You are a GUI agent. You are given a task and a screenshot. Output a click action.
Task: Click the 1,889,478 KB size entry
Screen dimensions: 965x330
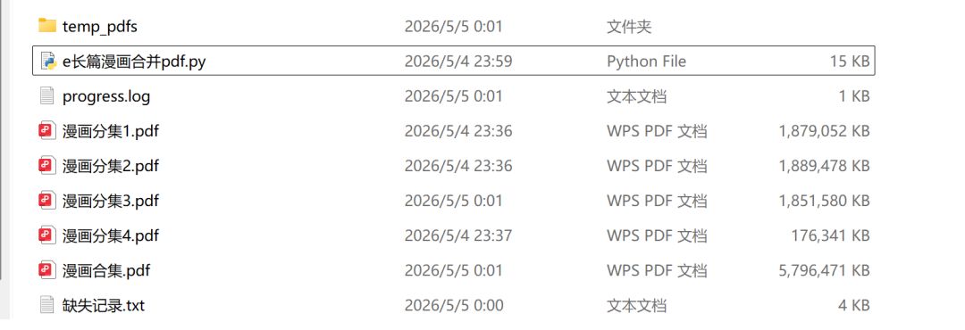point(824,166)
